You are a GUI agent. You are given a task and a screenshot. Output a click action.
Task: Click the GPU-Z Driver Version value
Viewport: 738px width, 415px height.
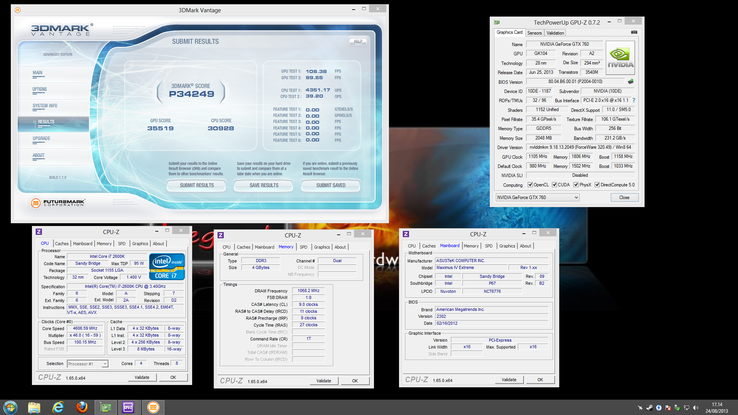point(580,147)
